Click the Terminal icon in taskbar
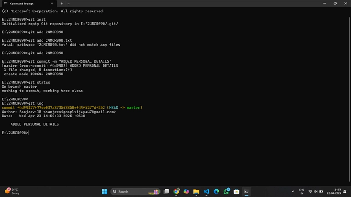 pyautogui.click(x=247, y=192)
